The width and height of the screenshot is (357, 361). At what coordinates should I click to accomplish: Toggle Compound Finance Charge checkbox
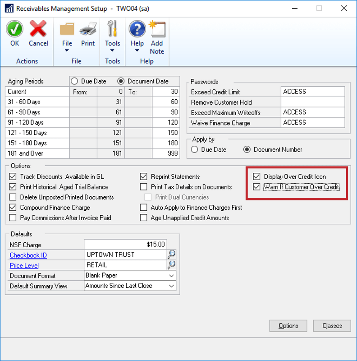point(13,208)
